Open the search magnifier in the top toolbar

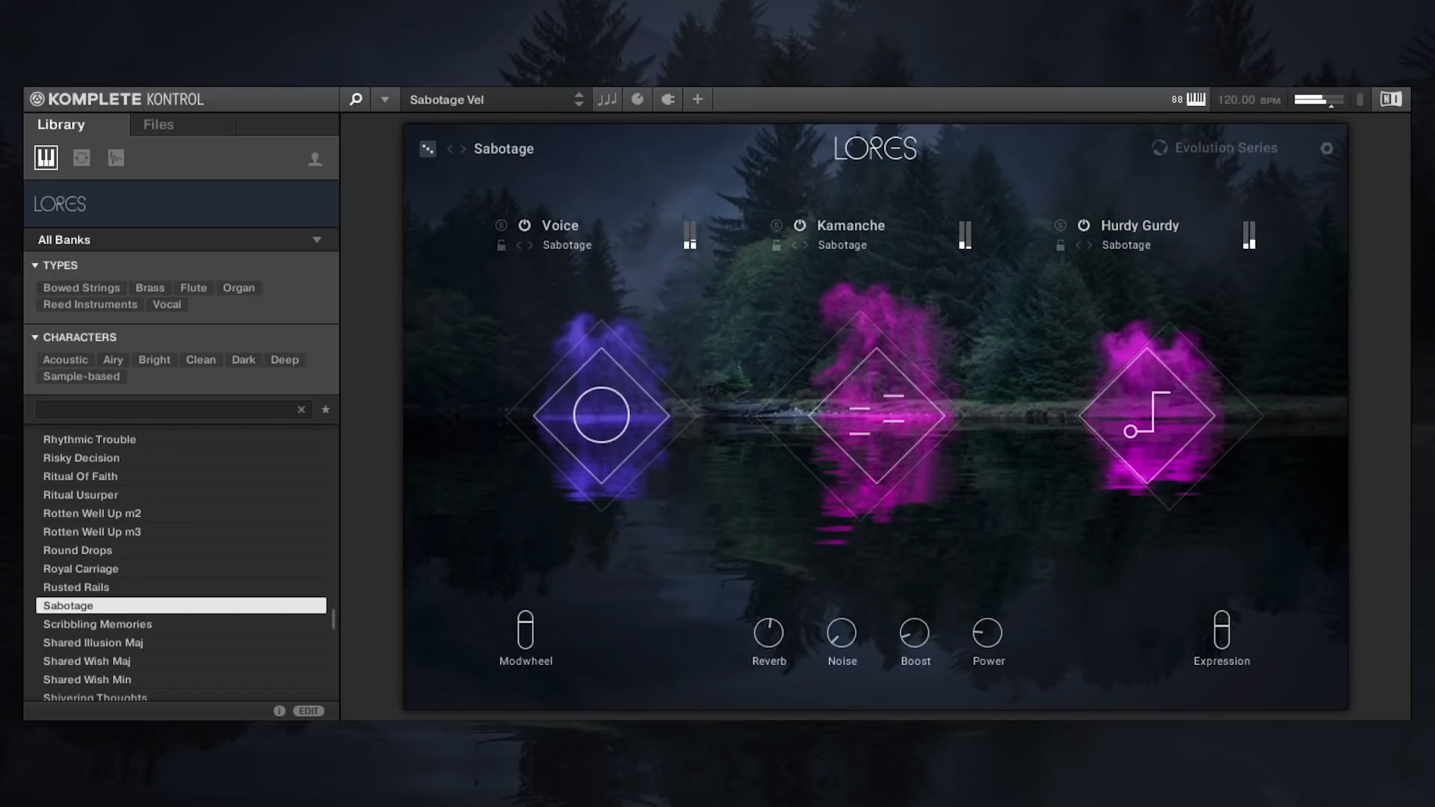click(356, 99)
